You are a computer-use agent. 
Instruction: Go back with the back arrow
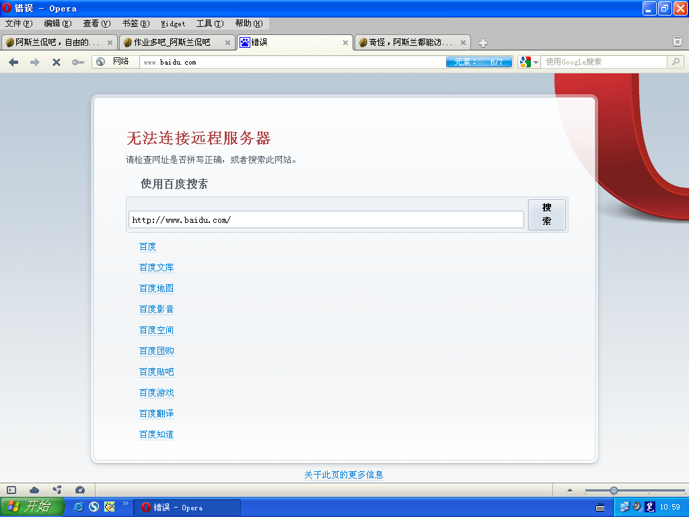tap(13, 62)
